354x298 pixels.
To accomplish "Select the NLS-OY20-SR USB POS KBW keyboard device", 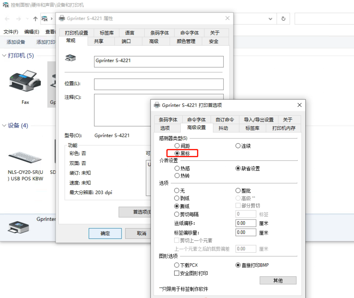I will (x=25, y=157).
